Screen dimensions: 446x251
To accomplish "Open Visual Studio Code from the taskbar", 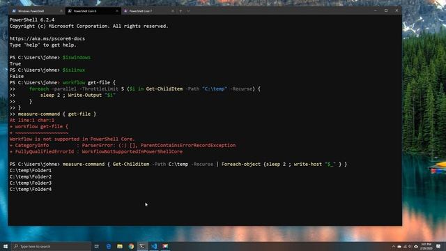I will click(x=154, y=246).
